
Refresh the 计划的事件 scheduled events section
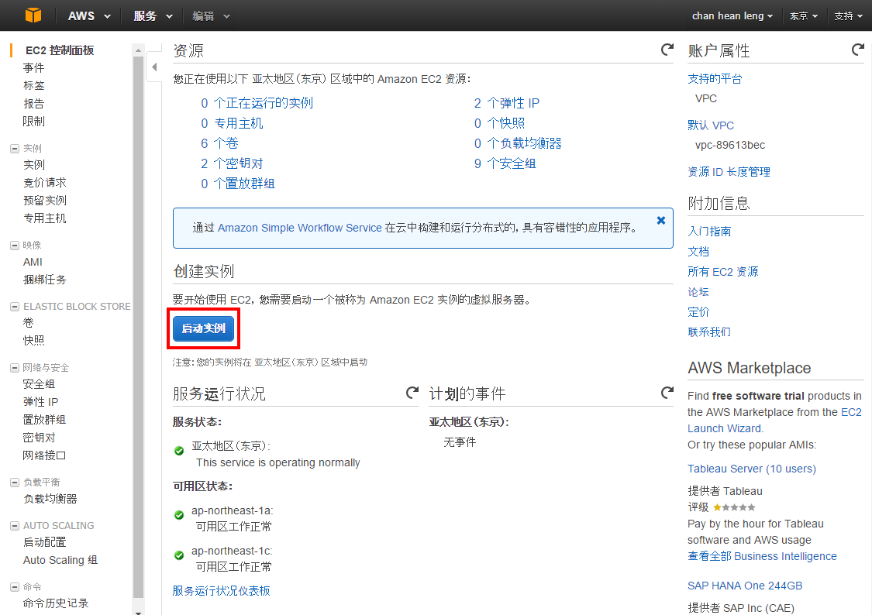tap(667, 393)
